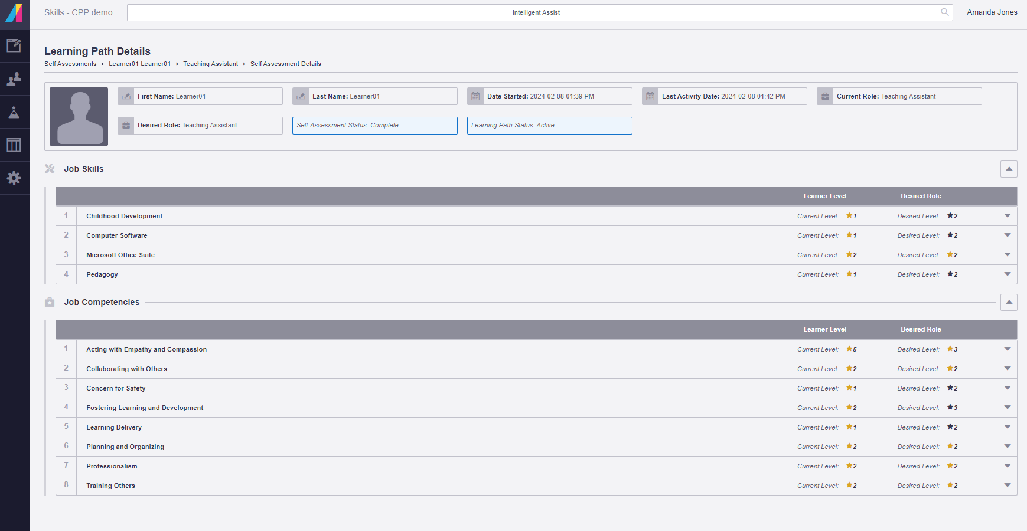Click the Last Activity Date calendar icon
Screen dimensions: 1027x531
(650, 96)
